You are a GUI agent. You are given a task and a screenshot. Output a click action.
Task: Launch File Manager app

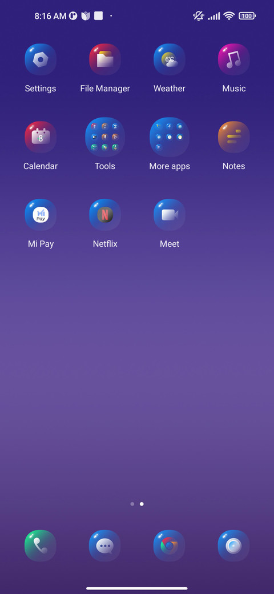point(105,59)
